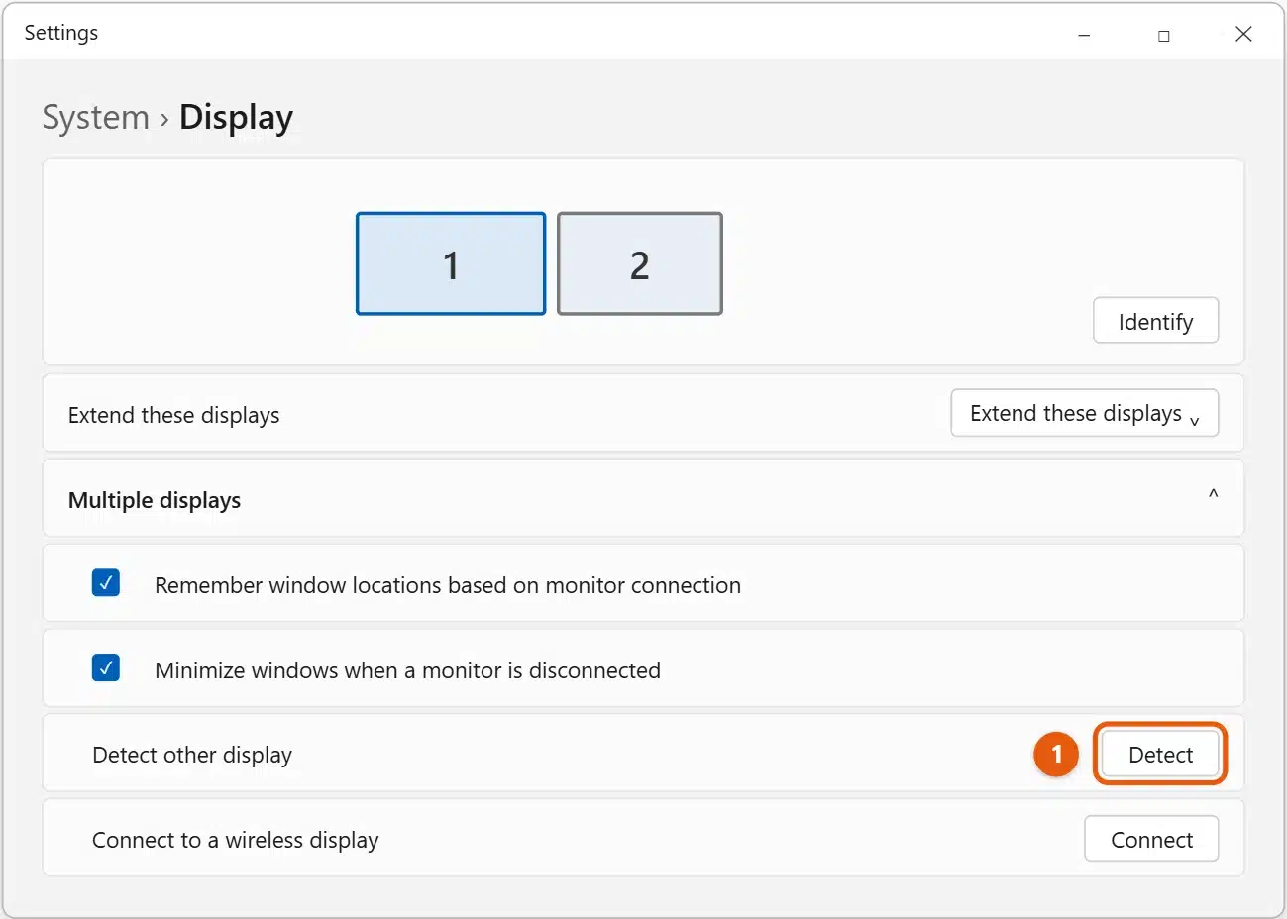The width and height of the screenshot is (1287, 919).
Task: Close the Settings window
Action: pyautogui.click(x=1243, y=34)
